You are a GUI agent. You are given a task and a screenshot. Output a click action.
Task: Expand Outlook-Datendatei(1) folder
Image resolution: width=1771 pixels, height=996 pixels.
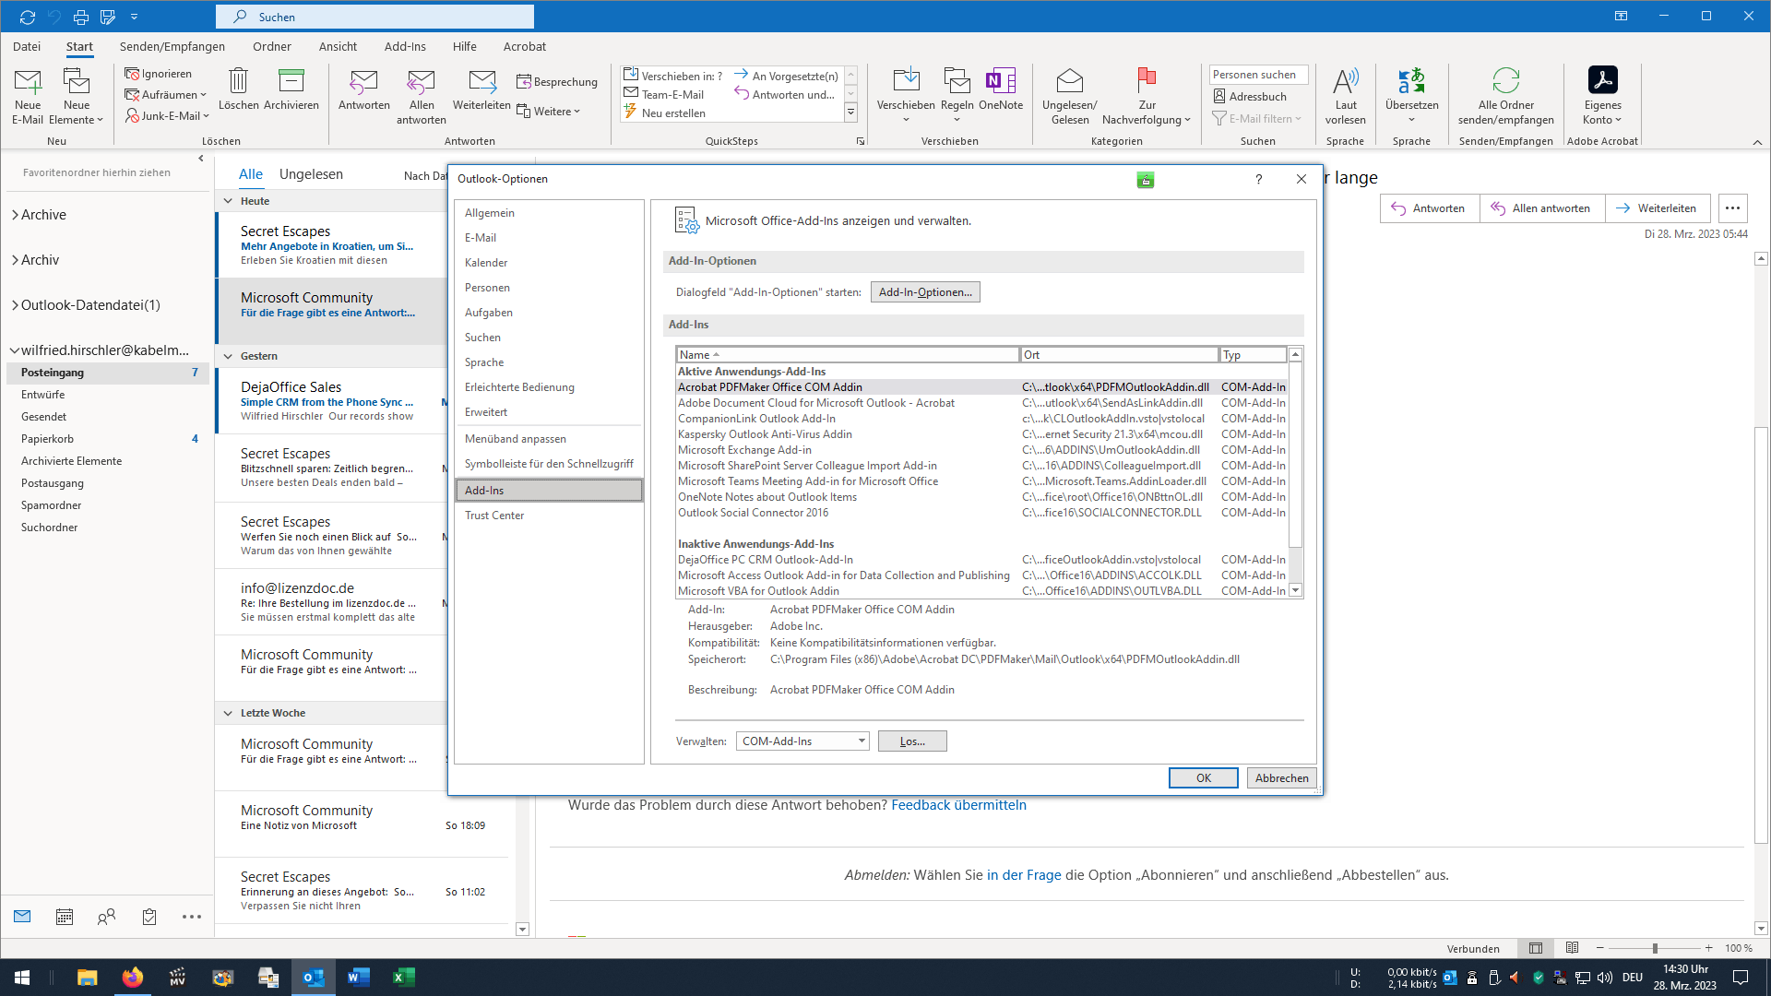click(x=15, y=305)
